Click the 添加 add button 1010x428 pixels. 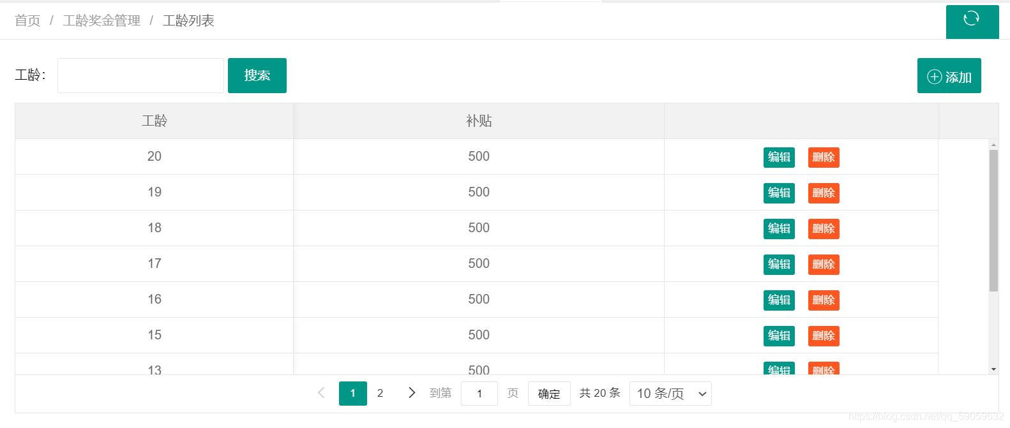[x=949, y=76]
